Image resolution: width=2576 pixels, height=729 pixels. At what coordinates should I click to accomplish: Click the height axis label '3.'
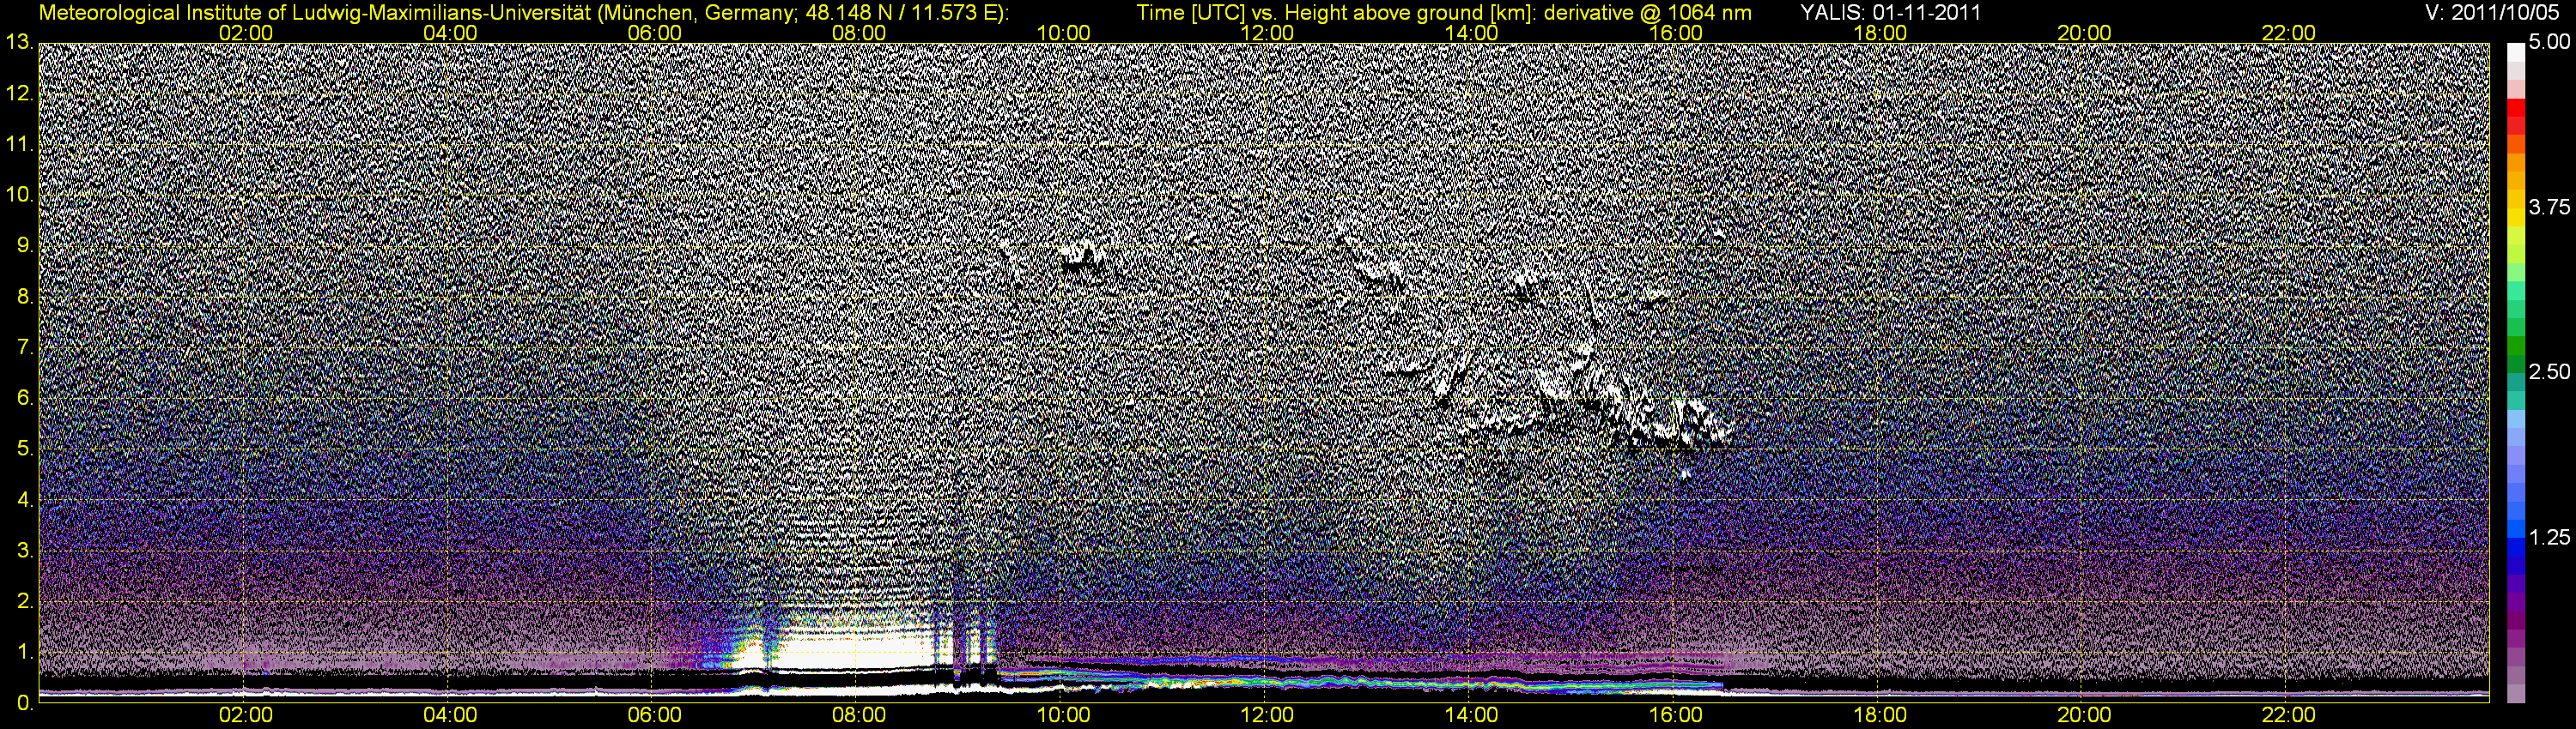pyautogui.click(x=24, y=551)
